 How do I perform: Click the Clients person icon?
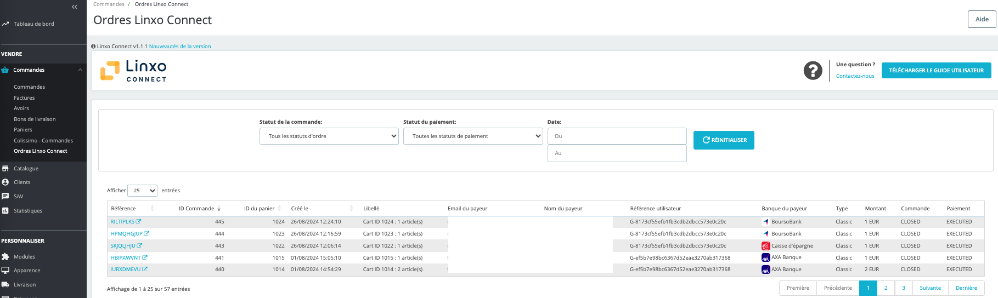click(5, 182)
